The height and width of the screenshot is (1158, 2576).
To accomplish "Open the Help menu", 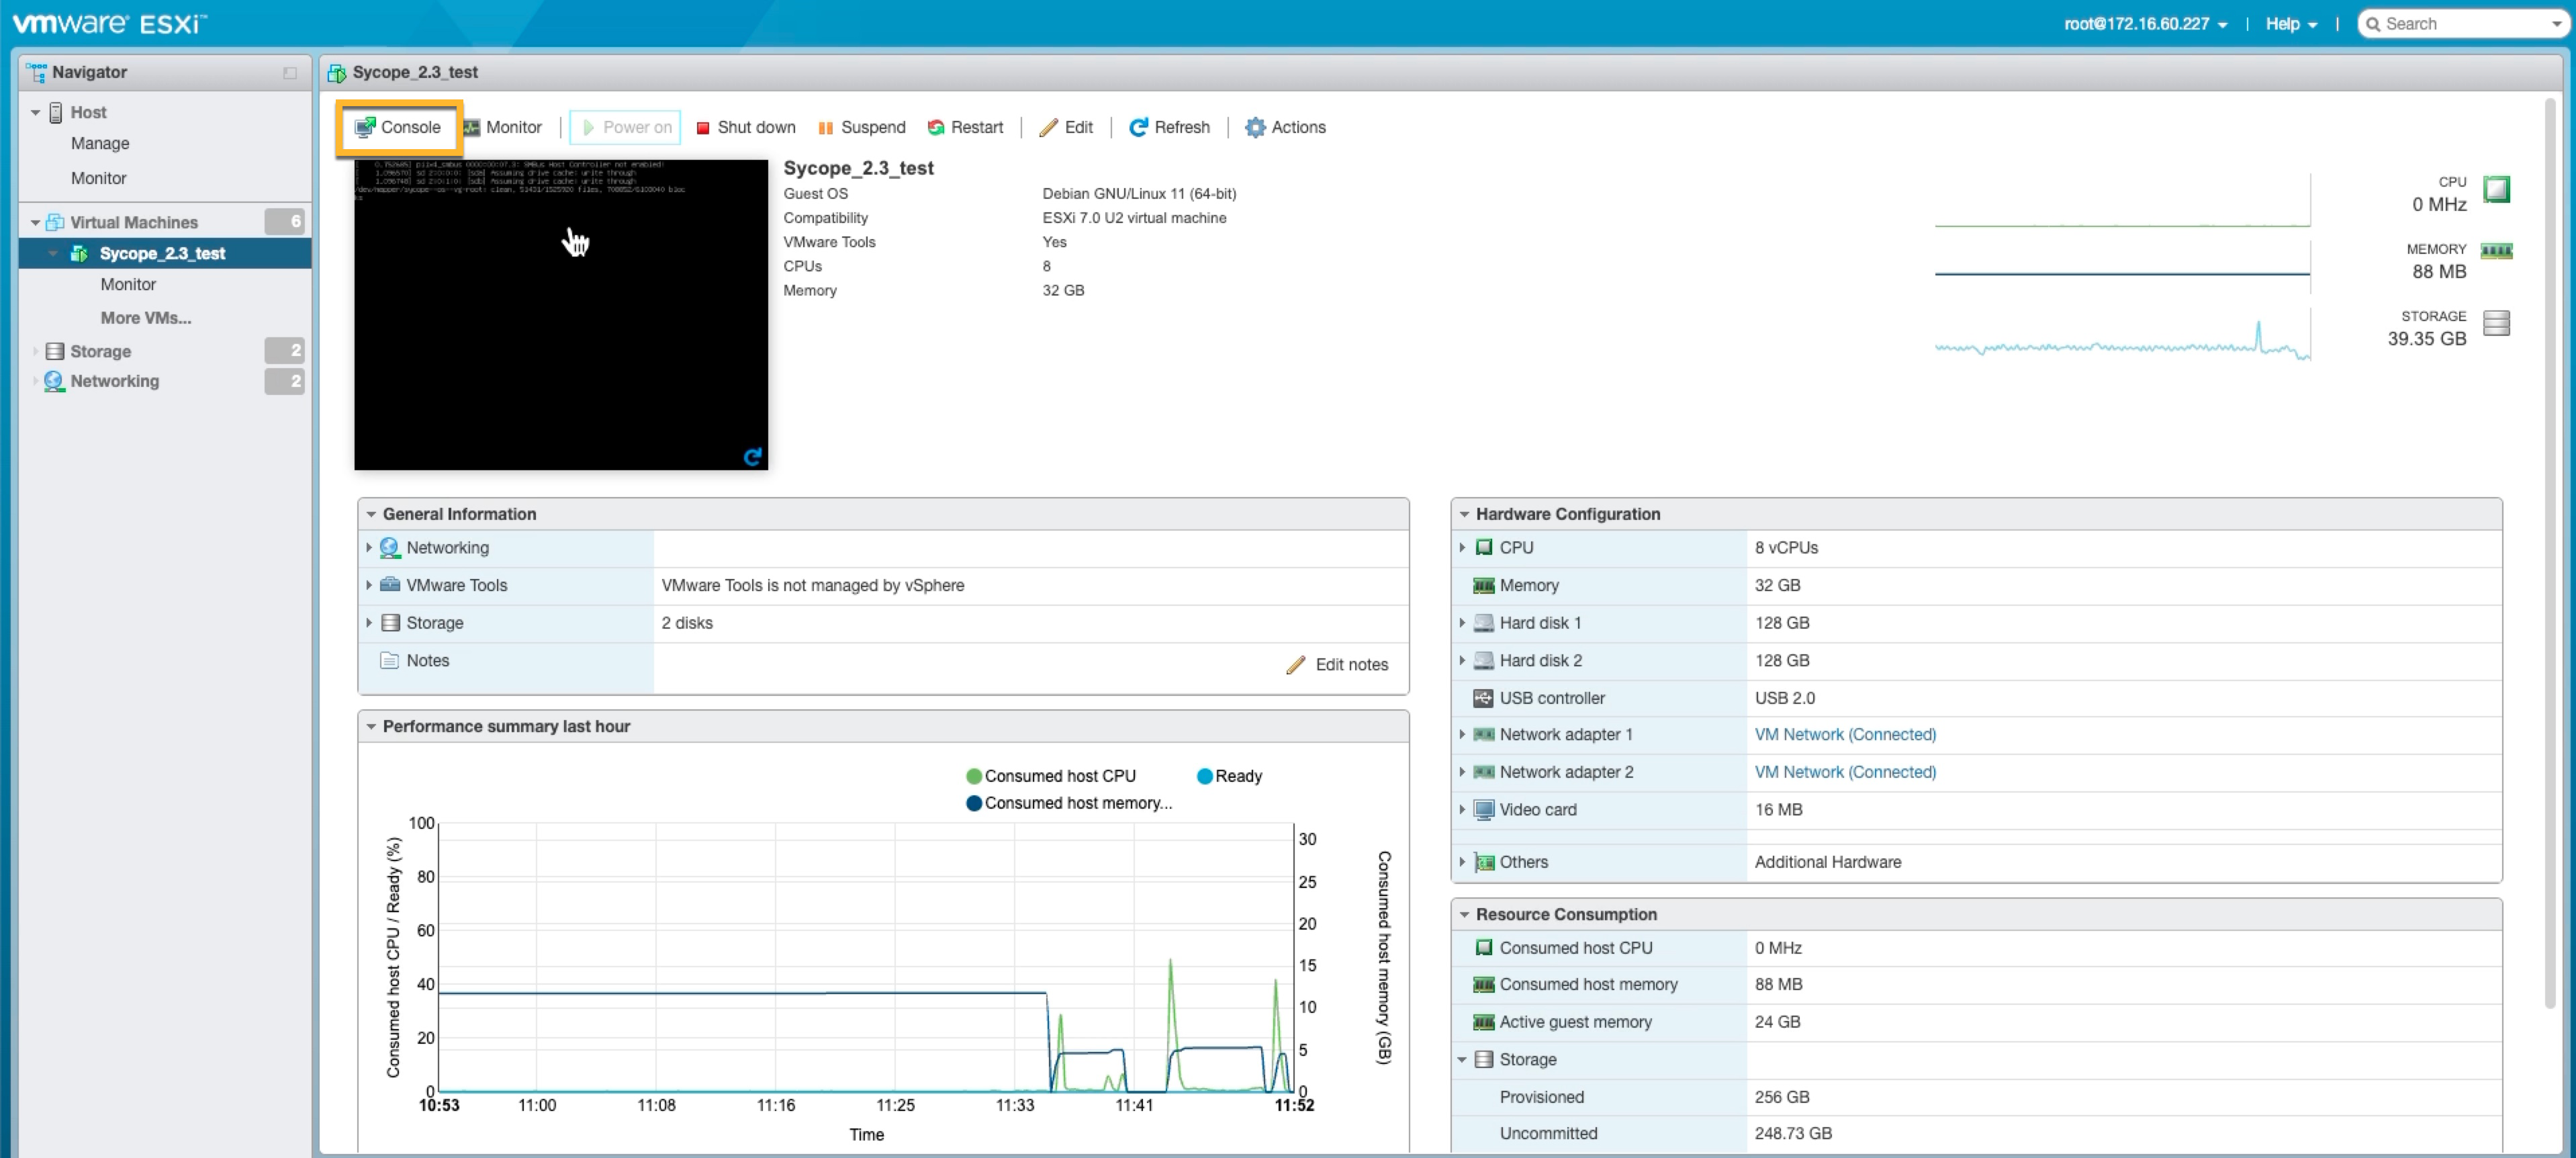I will tap(2291, 24).
